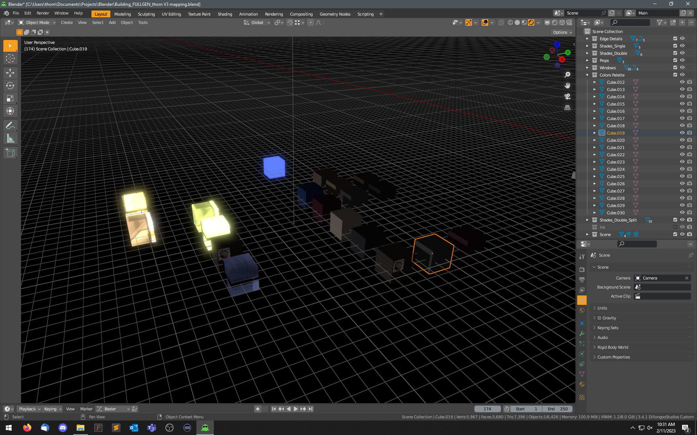697x435 pixels.
Task: Select the Measure tool
Action: click(x=10, y=138)
